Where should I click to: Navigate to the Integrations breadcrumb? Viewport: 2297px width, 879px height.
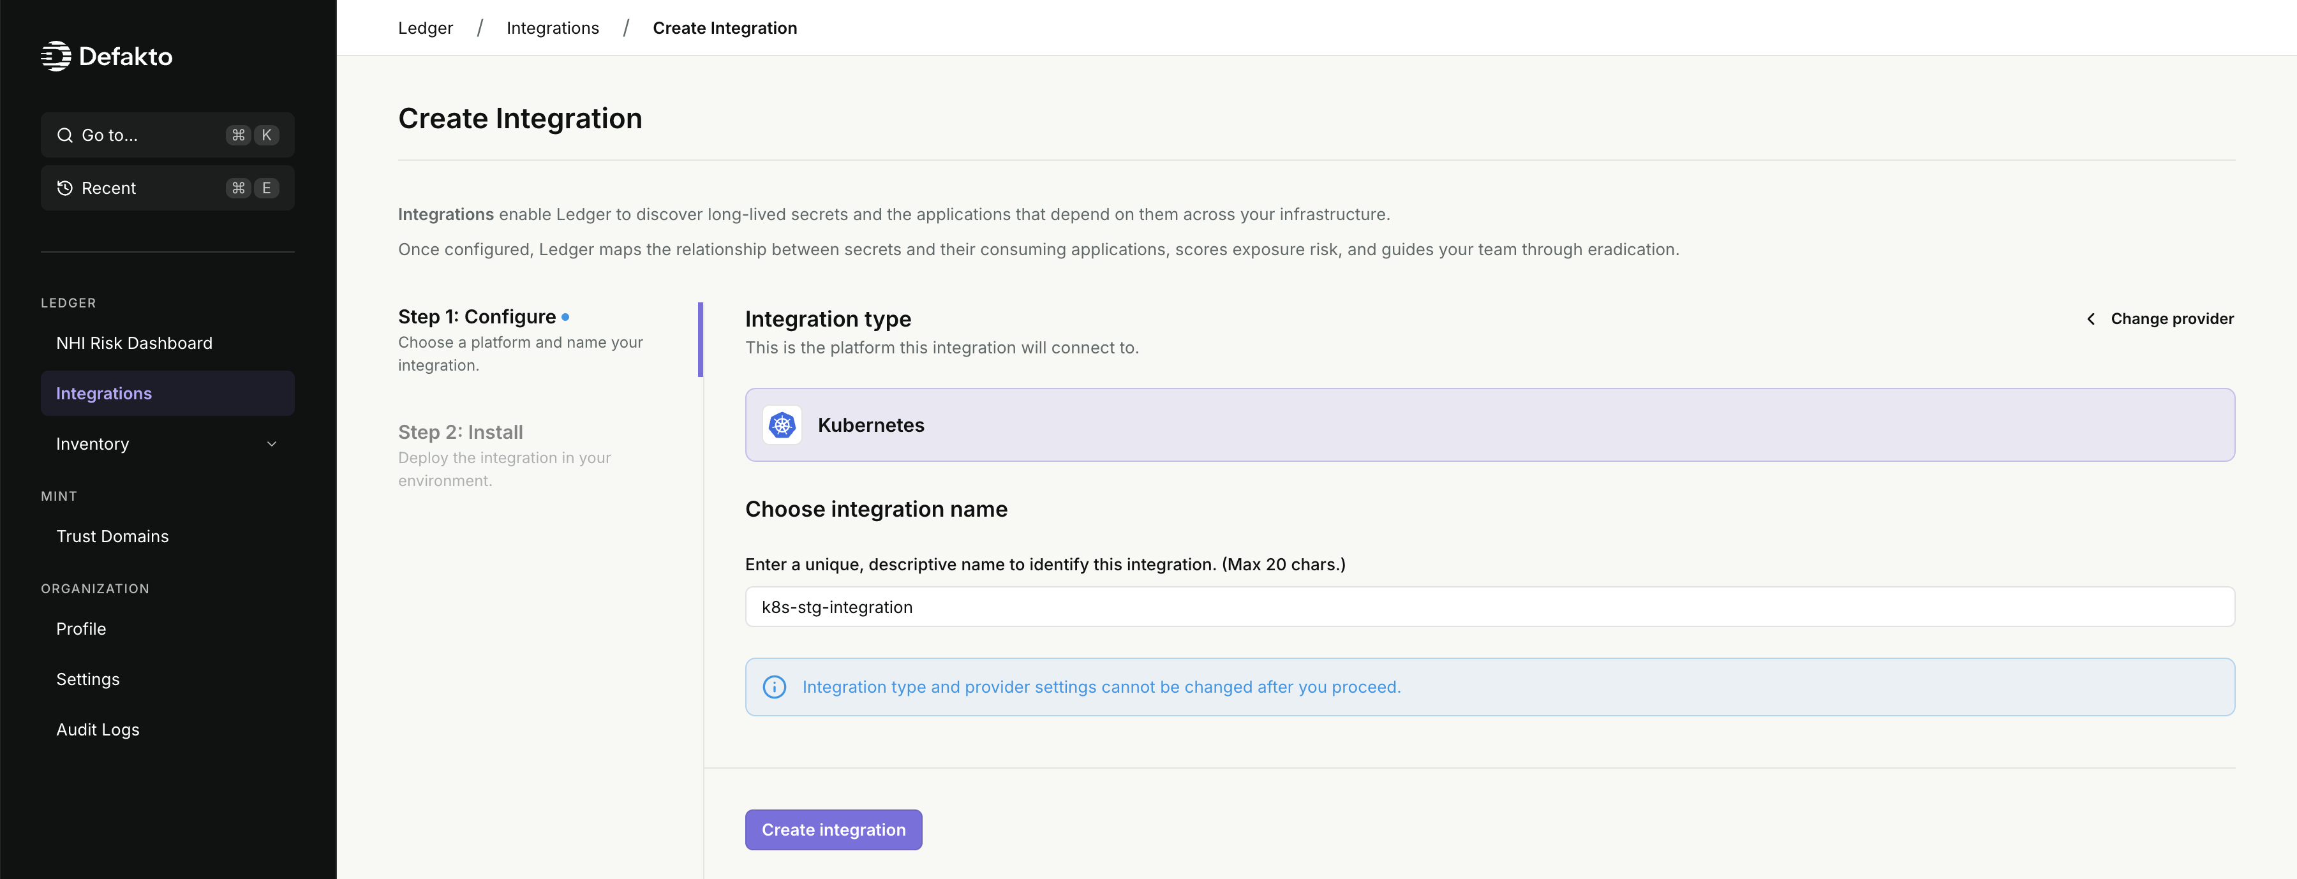pyautogui.click(x=553, y=27)
